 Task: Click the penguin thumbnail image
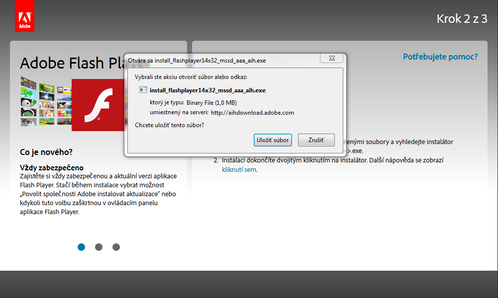point(28,103)
